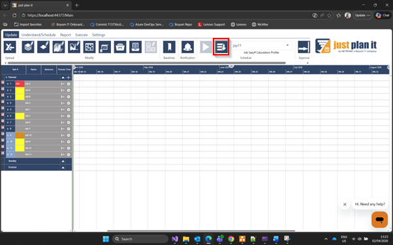Click the bar-arrow icon on row 1
Image resolution: width=393 pixels, height=245 pixels.
(63, 84)
